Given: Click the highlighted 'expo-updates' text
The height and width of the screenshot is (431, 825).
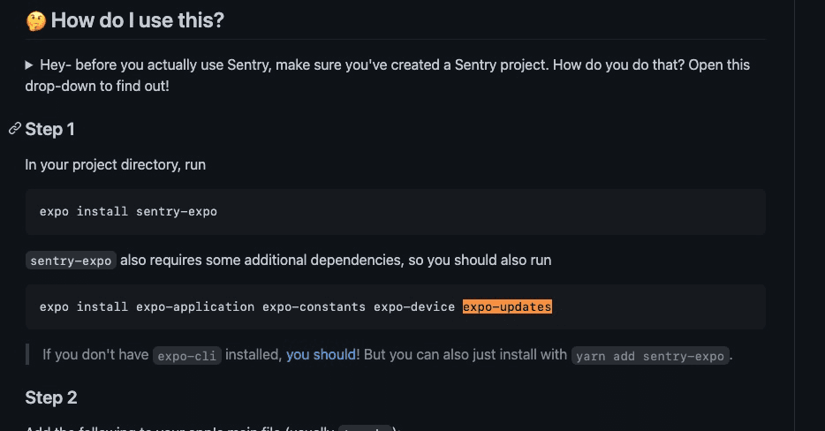Looking at the screenshot, I should [507, 306].
